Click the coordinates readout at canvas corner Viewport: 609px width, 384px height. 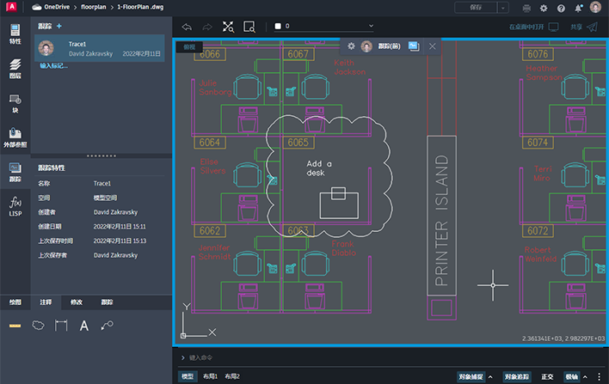563,338
